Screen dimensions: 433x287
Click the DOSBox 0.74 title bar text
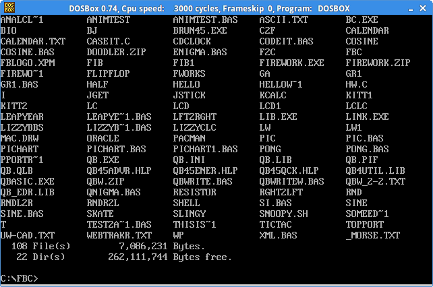[209, 9]
